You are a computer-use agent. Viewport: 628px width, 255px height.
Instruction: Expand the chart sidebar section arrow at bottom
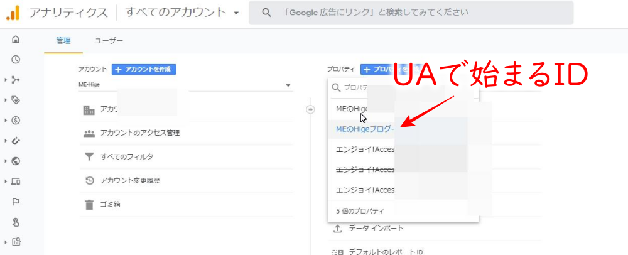6,242
